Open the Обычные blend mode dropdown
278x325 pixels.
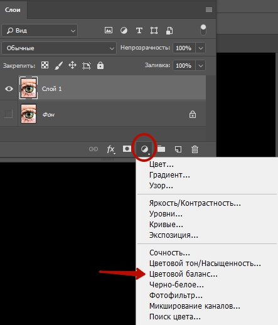pyautogui.click(x=59, y=48)
